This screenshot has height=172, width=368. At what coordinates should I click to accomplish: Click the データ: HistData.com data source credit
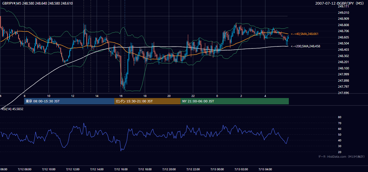coord(342,157)
